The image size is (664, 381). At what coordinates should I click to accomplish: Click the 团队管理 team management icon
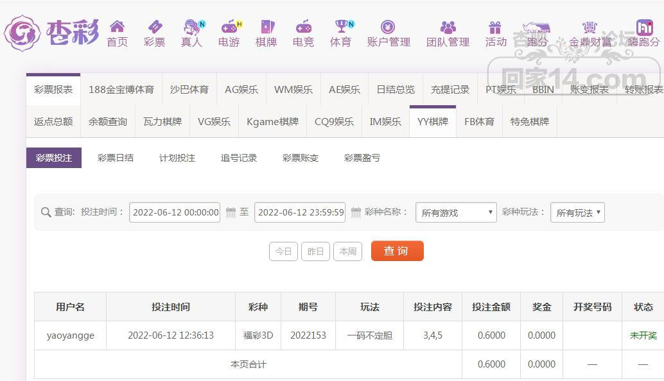tap(449, 33)
